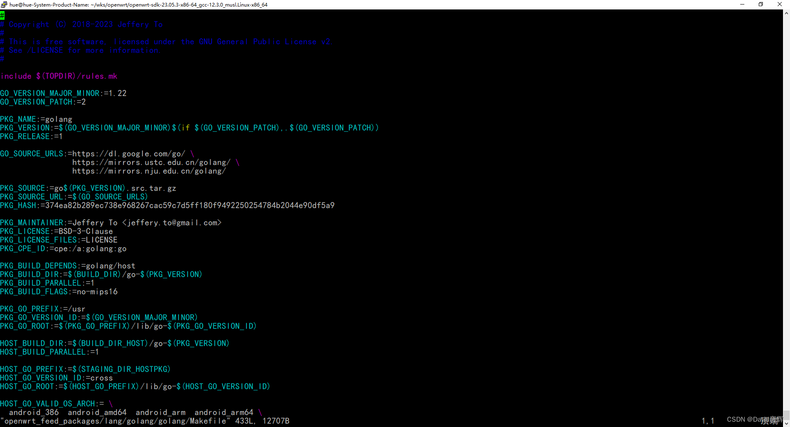Click 'PKG_RELEASE:=1' line
Screen dimensions: 790x427
pyautogui.click(x=31, y=137)
